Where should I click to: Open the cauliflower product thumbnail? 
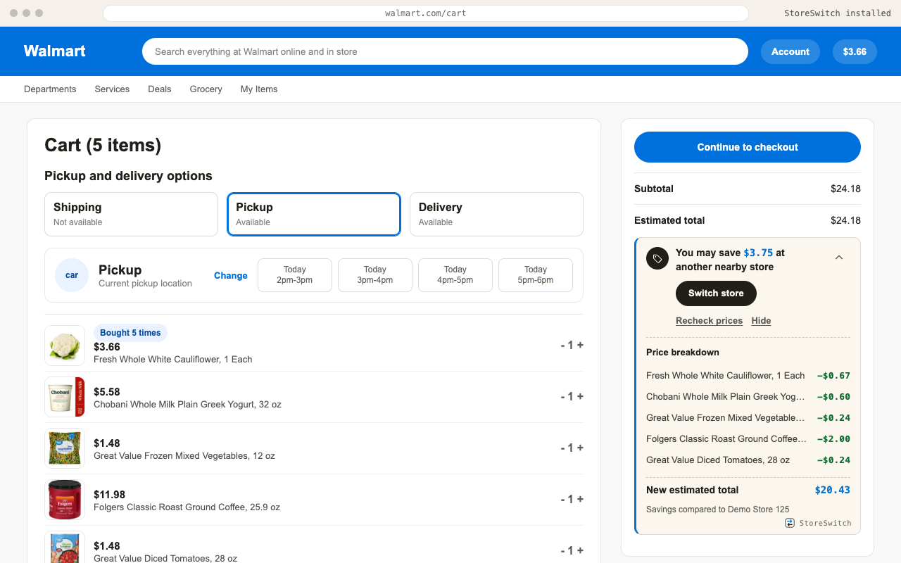65,346
